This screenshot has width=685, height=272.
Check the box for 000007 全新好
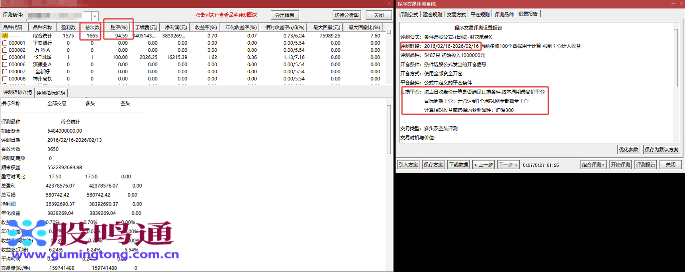click(x=5, y=72)
